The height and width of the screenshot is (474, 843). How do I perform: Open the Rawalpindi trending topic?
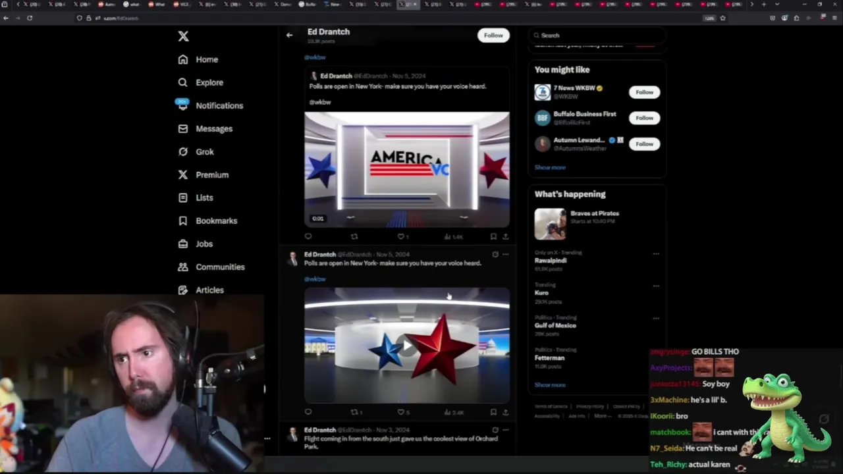pyautogui.click(x=551, y=261)
